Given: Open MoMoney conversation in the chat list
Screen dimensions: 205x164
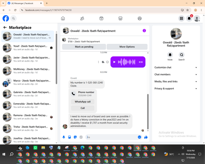Looking at the screenshot, I should coord(27,71).
